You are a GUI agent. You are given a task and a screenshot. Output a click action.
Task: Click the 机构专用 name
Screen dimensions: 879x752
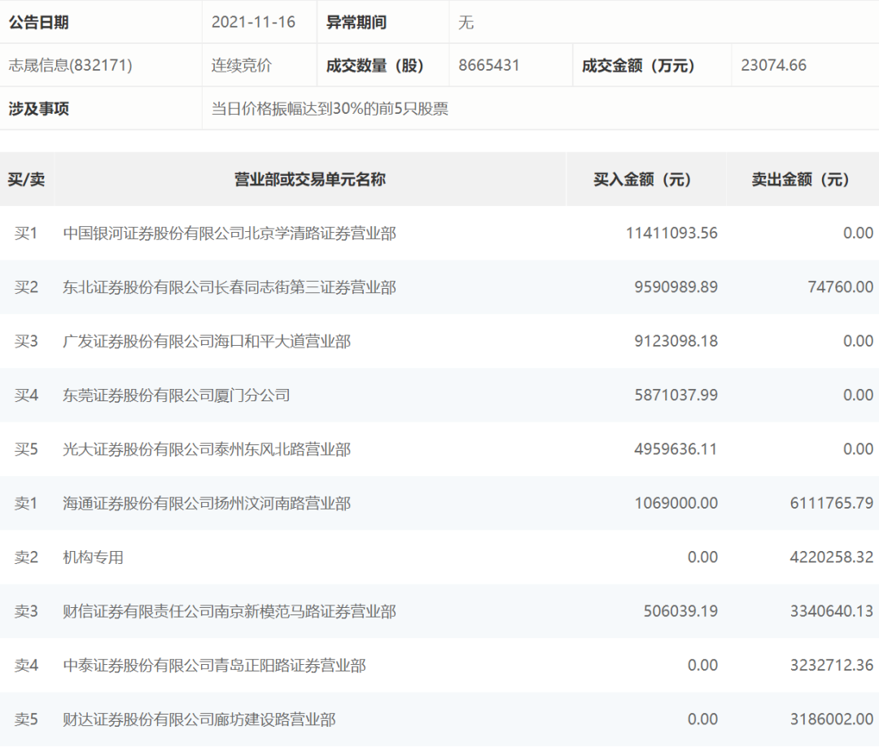coord(93,557)
